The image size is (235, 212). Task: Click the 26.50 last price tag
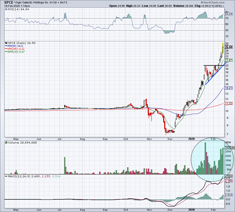pos(229,47)
